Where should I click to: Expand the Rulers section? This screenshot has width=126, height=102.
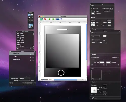(x=91, y=29)
